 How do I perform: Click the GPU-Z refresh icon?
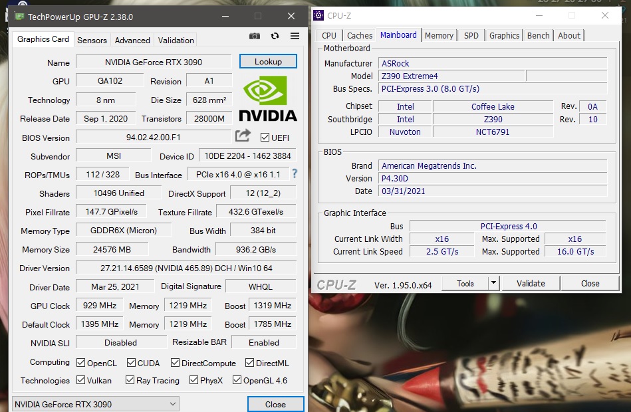(275, 36)
